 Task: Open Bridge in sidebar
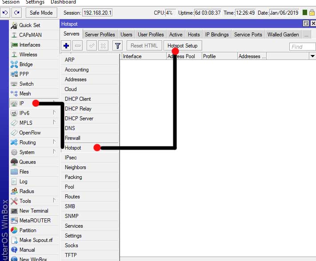[34, 64]
